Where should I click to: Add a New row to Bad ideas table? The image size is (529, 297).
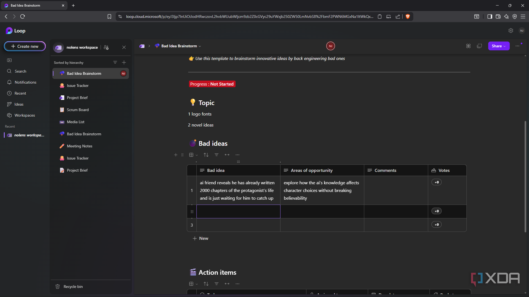coord(200,238)
